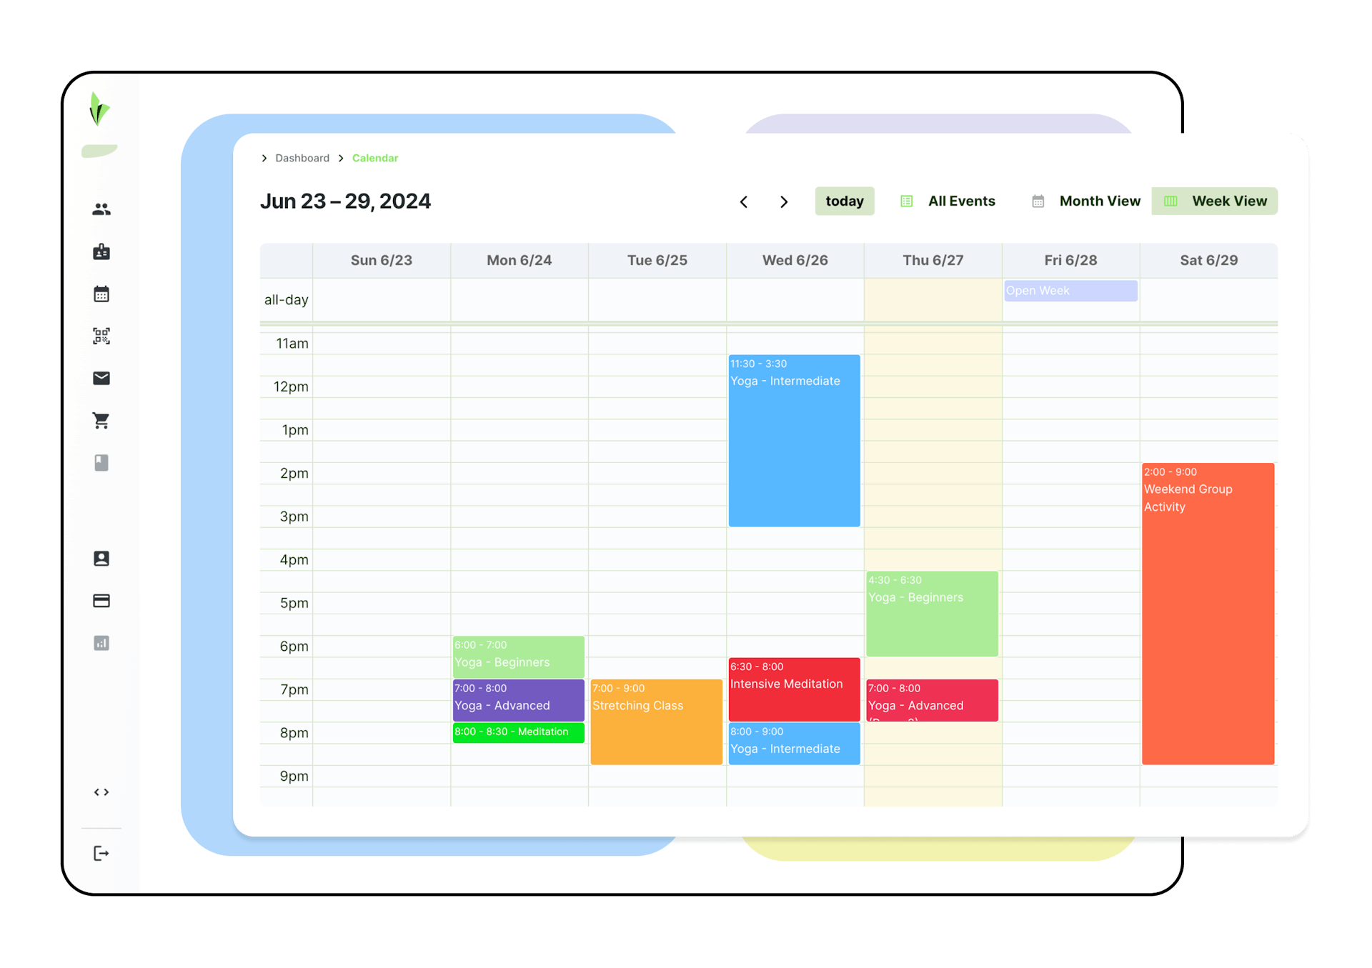Click Yoga - Intermediate event on Wed 6/26
Viewport: 1372px width, 968px height.
[792, 440]
